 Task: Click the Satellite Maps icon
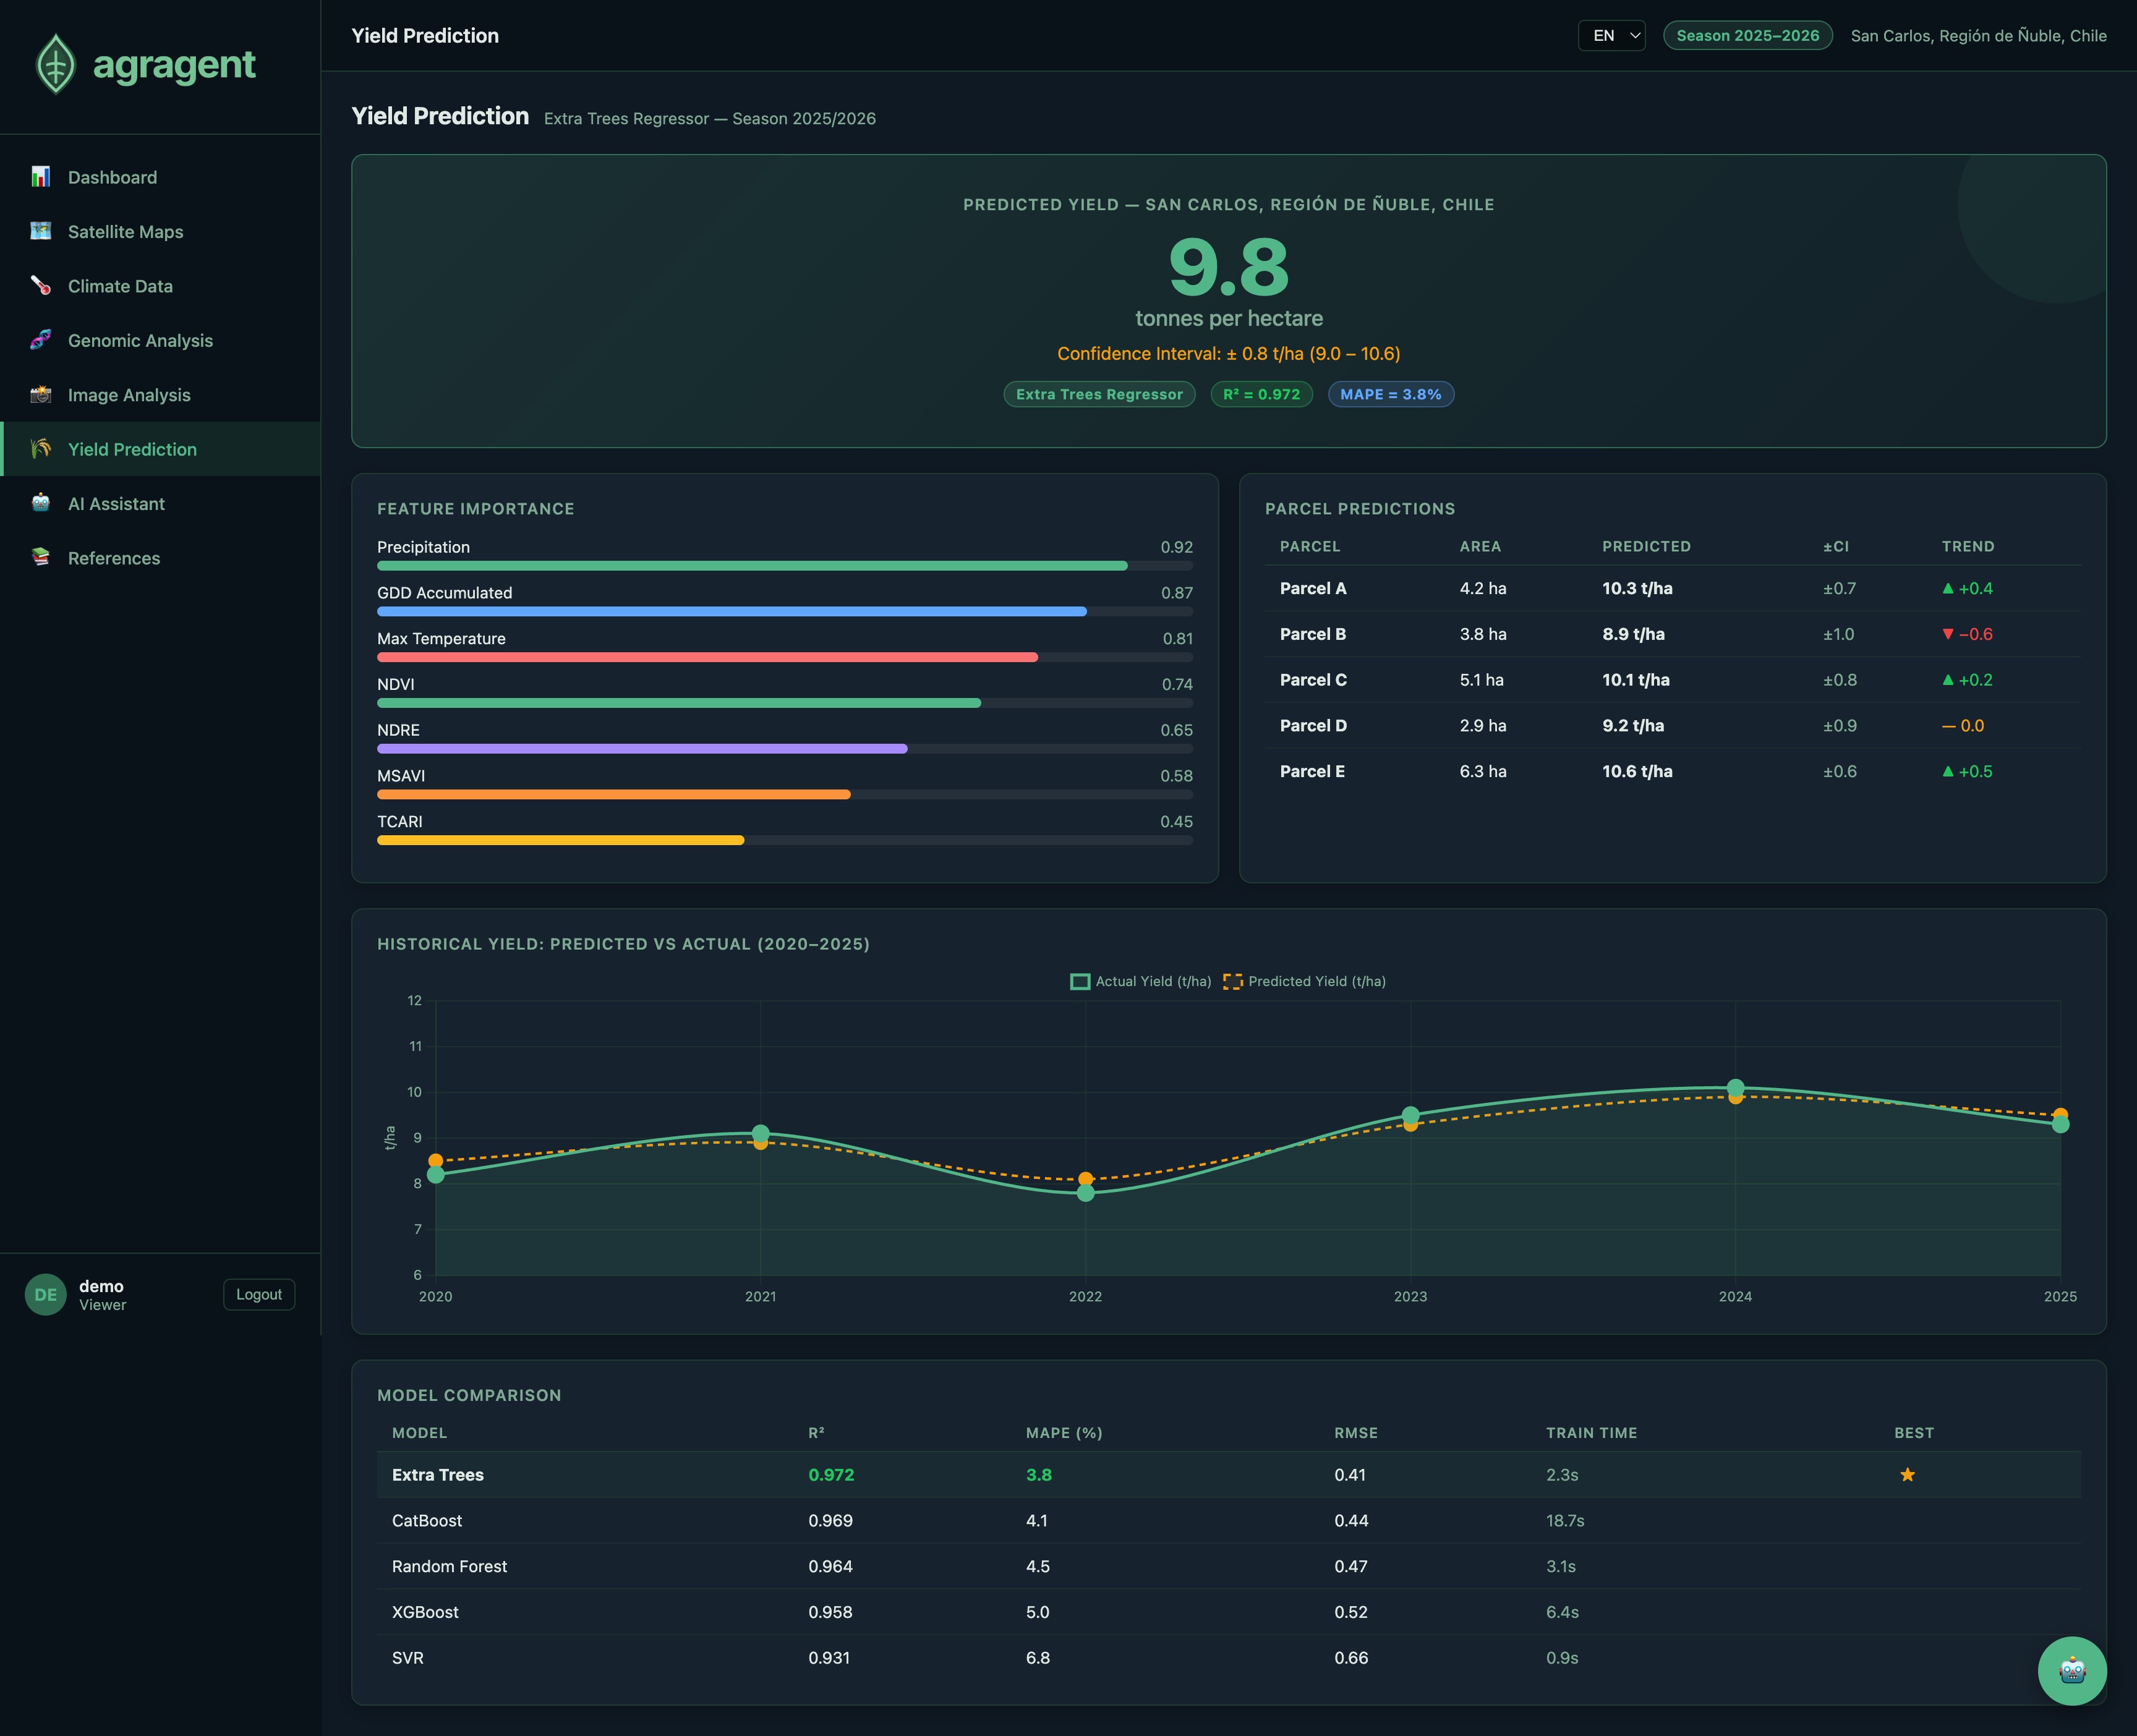tap(41, 231)
